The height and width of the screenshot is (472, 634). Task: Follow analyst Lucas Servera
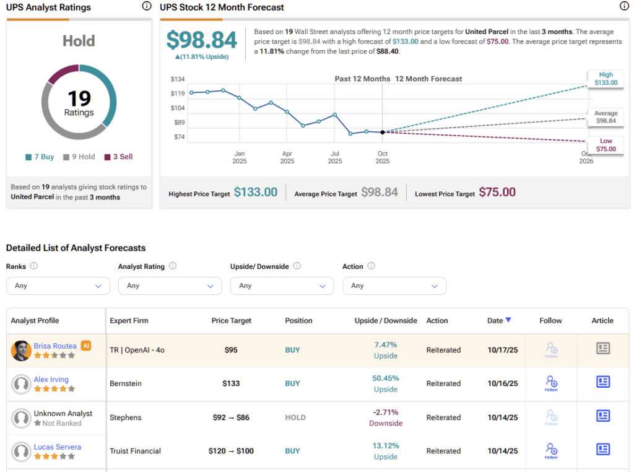(551, 450)
